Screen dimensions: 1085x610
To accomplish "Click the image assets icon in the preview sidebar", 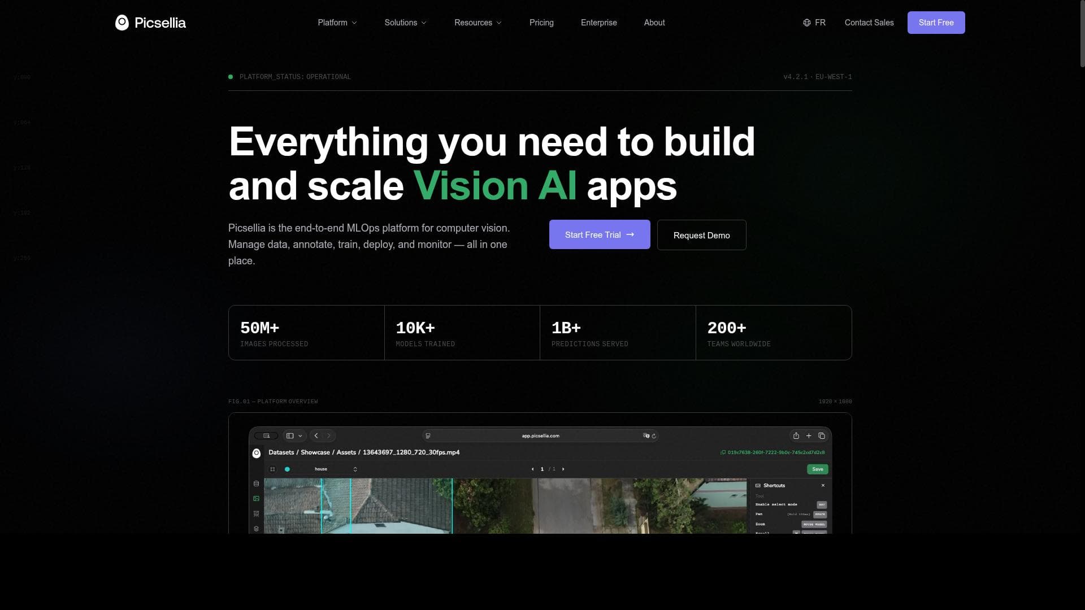I will (256, 499).
